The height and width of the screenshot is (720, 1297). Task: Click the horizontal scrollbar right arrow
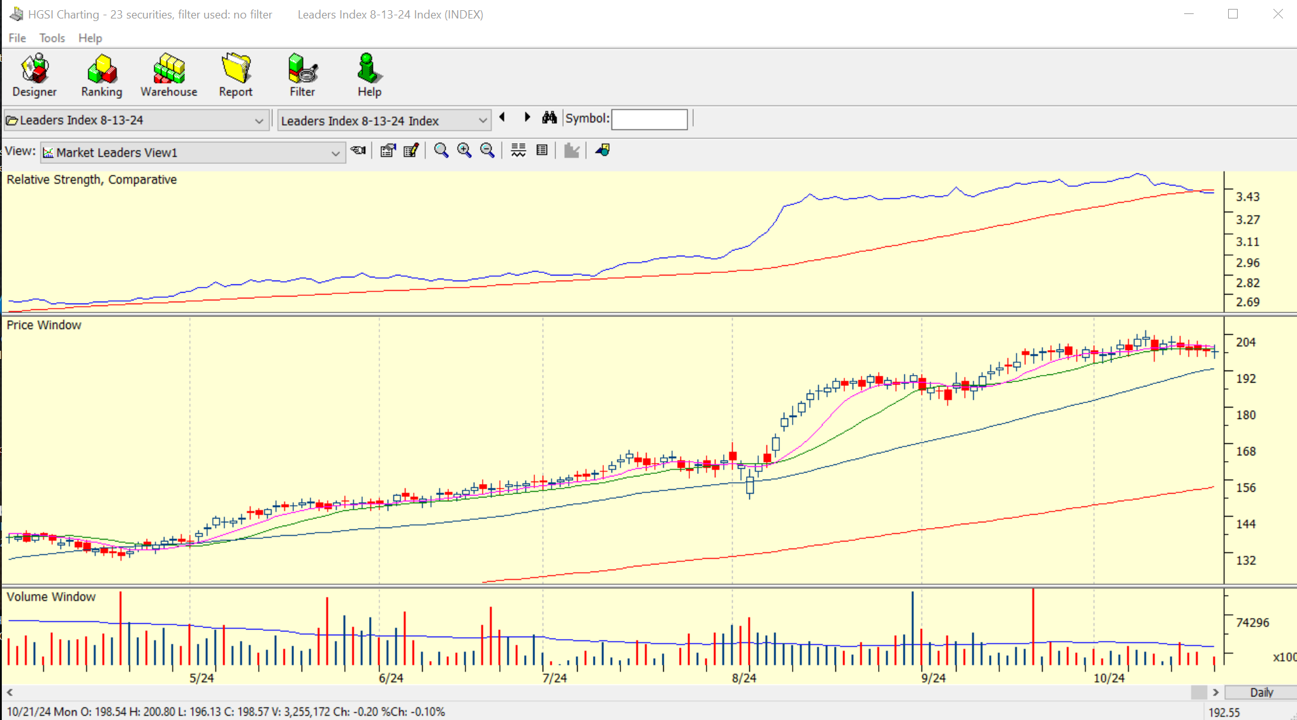tap(1215, 692)
